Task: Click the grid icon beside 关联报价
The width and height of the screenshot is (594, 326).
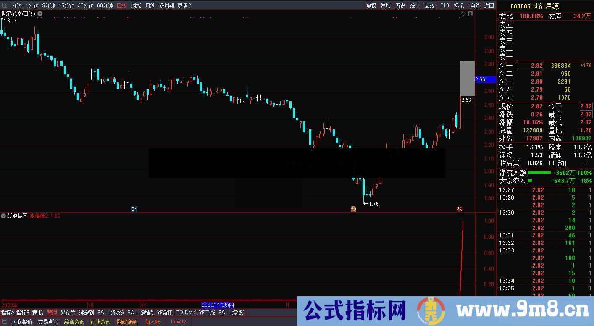Action: pyautogui.click(x=5, y=321)
